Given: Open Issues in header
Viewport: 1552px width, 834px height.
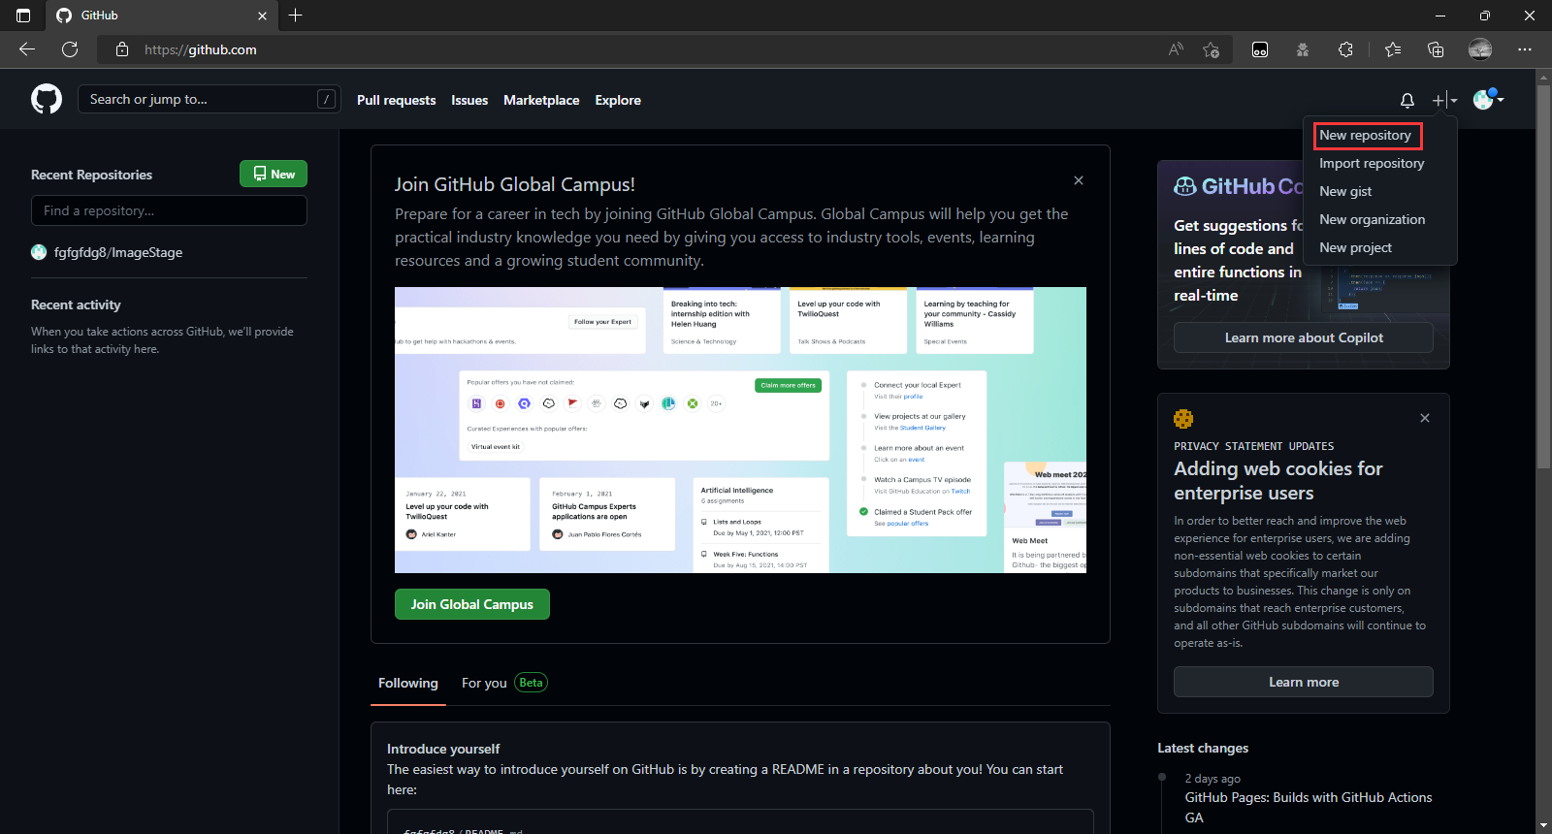Looking at the screenshot, I should (x=469, y=100).
